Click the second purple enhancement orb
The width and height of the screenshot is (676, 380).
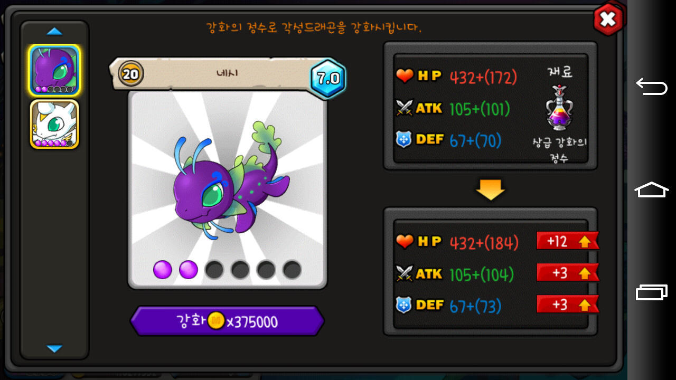189,270
